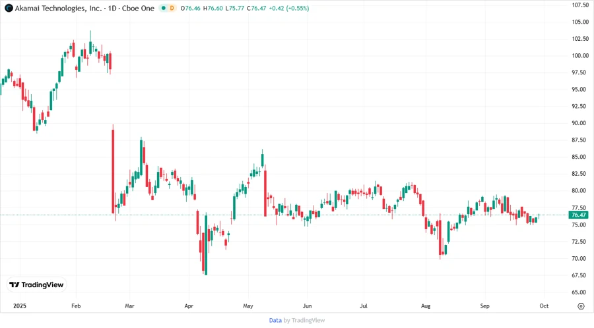
Task: Click the high value H76.60
Action: [213, 8]
